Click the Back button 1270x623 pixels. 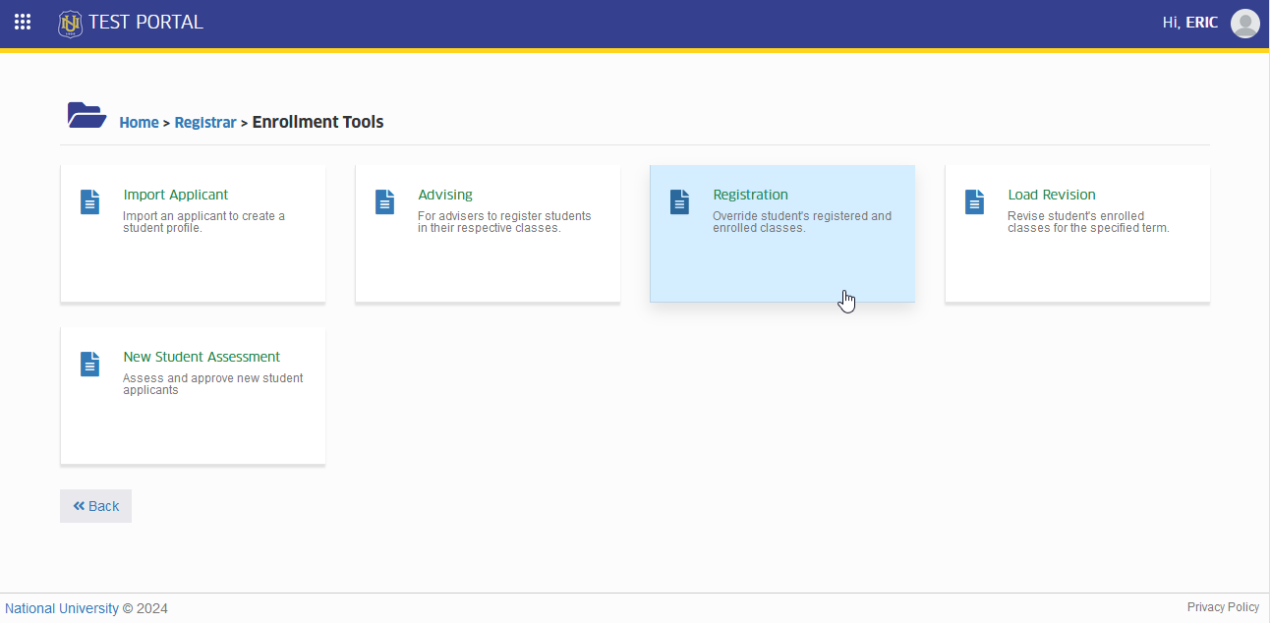(95, 506)
